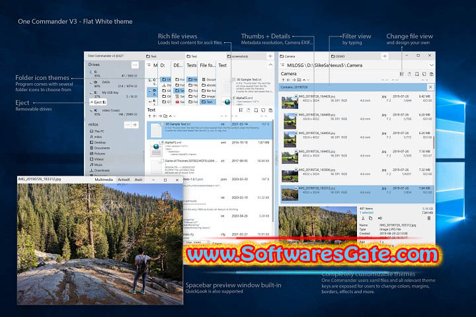Screen dimensions: 476x317
Task: Select the 'Tests' column header
Action: [x=192, y=65]
